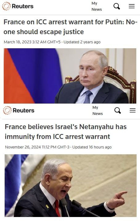Open headline 'France on ICC arrest warrant for Putin'
140x221 pixels.
tap(70, 27)
